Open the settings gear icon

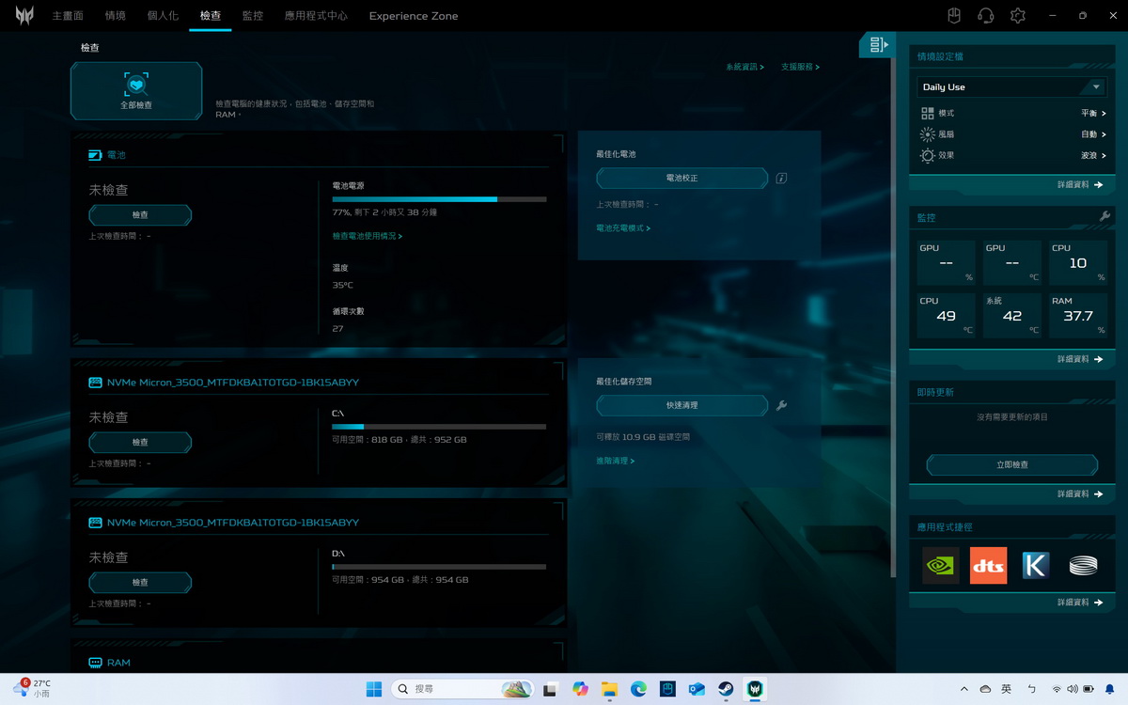click(1017, 16)
